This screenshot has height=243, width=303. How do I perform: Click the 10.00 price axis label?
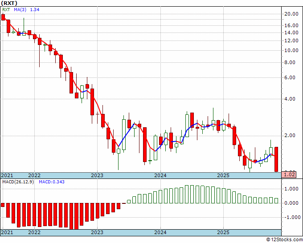[x=291, y=50]
